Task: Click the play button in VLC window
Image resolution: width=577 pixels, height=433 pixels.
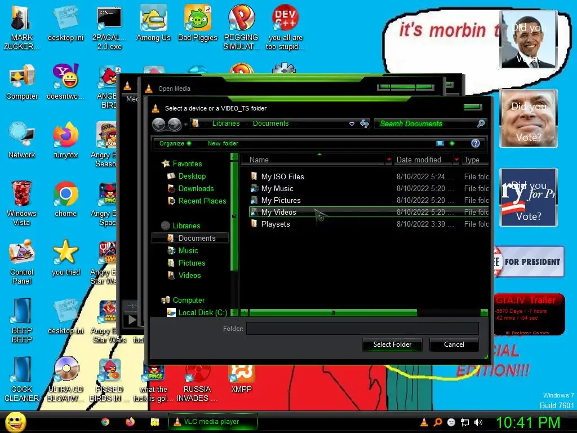Action: click(132, 319)
